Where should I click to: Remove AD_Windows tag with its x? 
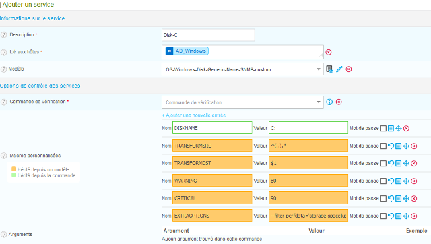[x=169, y=51]
